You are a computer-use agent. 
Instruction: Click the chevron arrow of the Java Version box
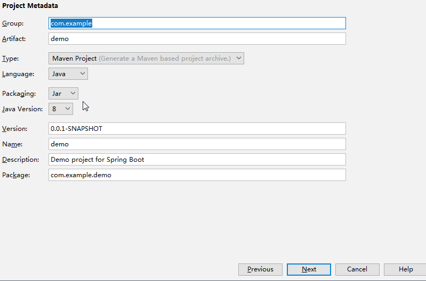pyautogui.click(x=67, y=109)
